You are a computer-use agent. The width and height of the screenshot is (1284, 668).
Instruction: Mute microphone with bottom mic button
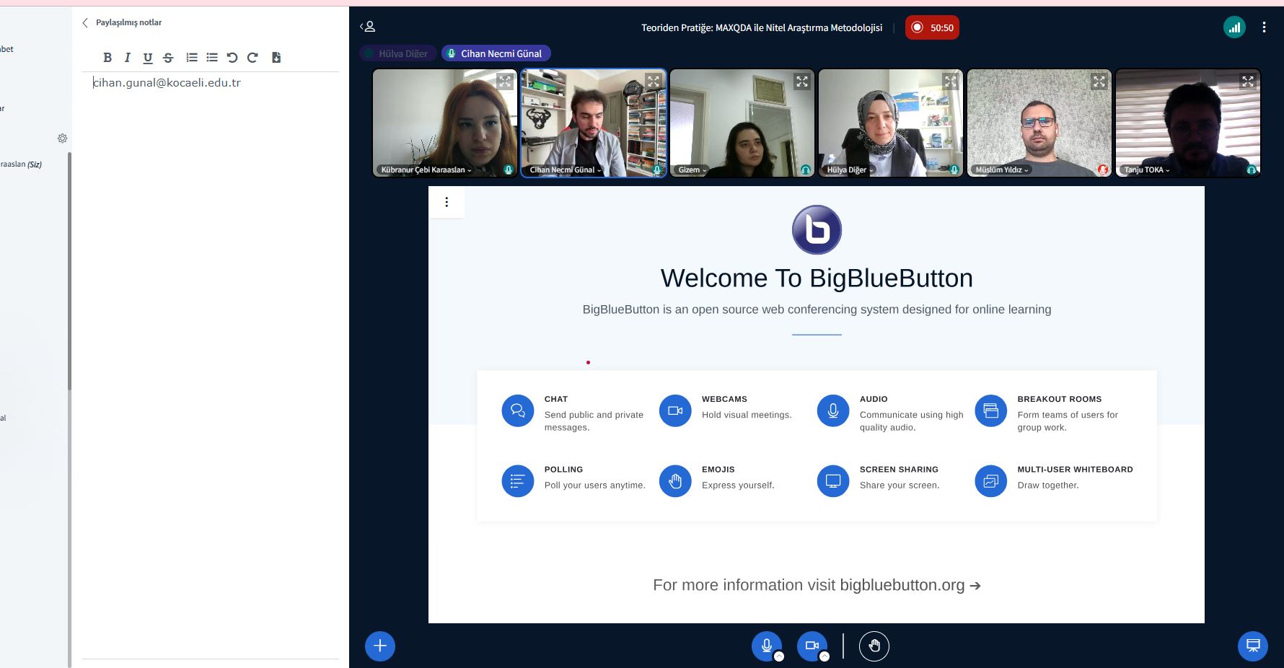pos(766,646)
